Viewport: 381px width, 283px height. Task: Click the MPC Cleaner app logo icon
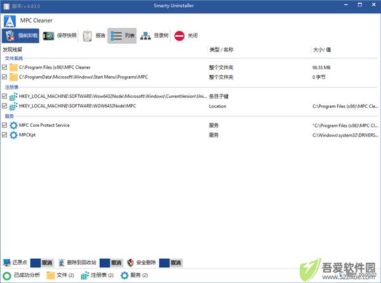tap(10, 21)
